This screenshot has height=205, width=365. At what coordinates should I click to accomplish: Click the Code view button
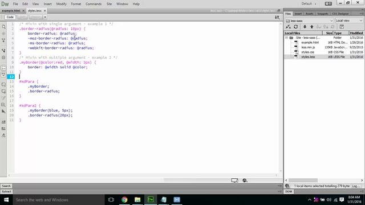point(10,17)
